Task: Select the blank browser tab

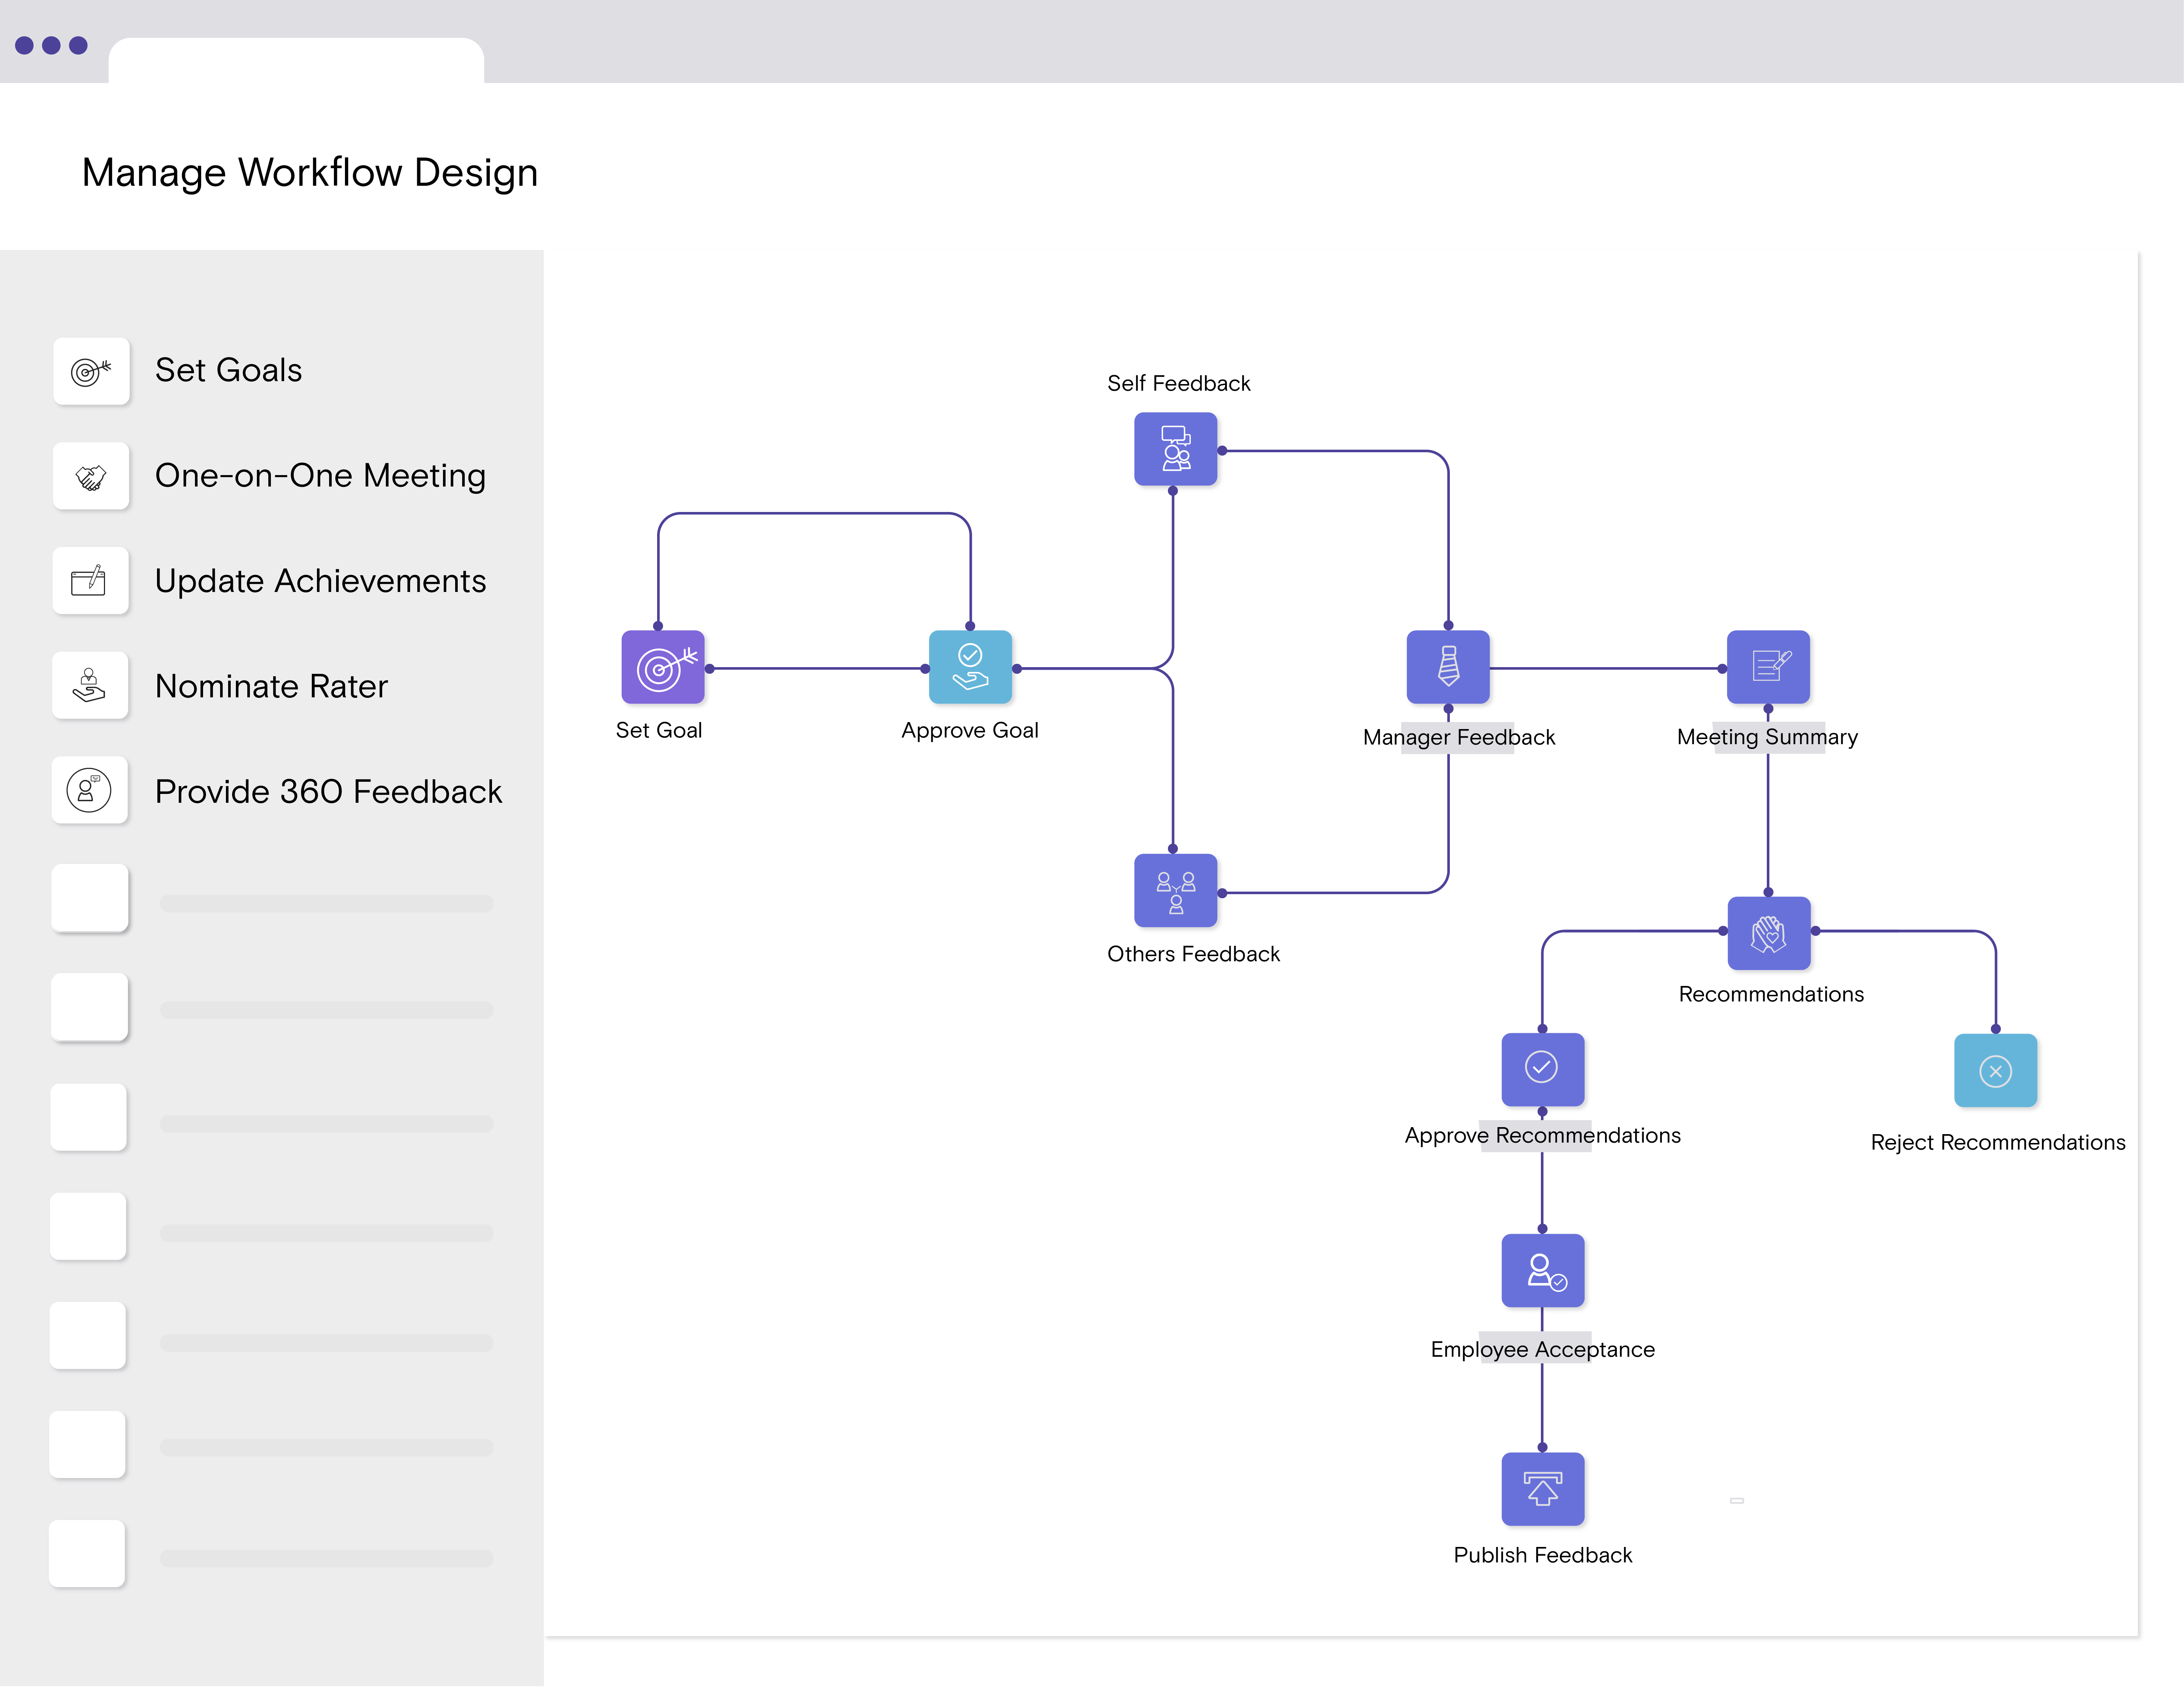Action: 296,60
